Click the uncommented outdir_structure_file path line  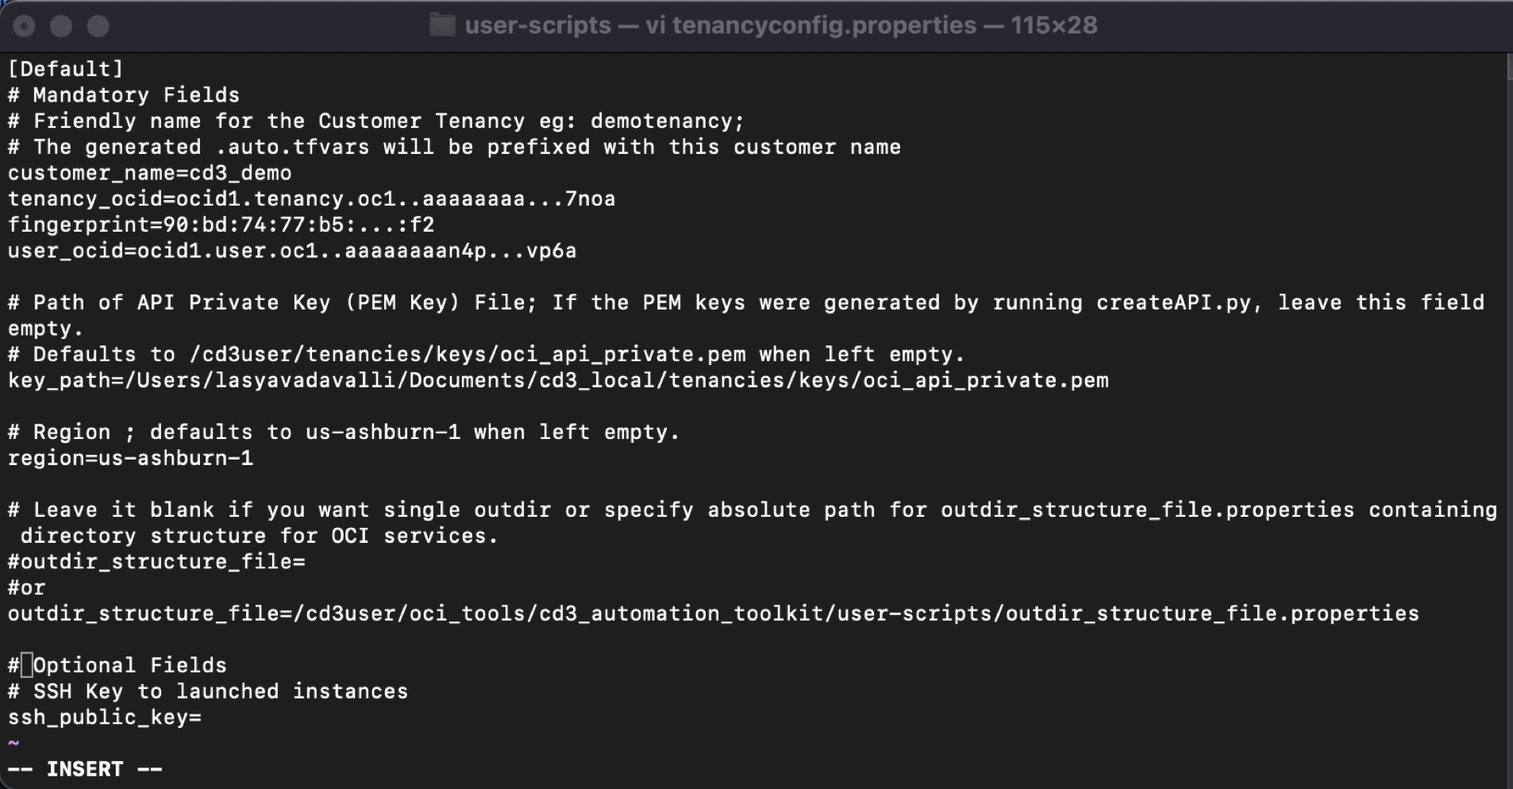pyautogui.click(x=714, y=614)
